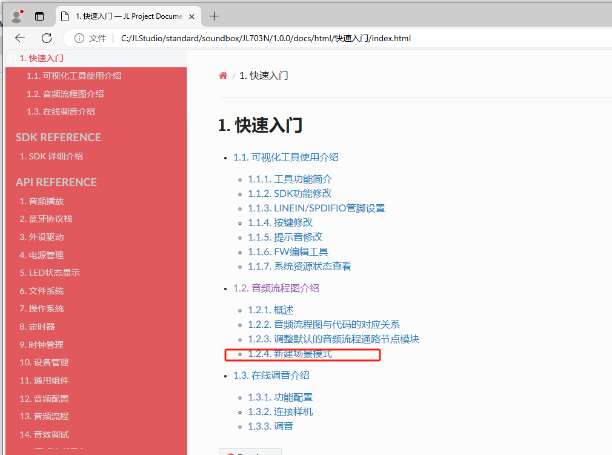Open 9. 时钟管理 in sidebar
The height and width of the screenshot is (455, 612).
click(42, 345)
